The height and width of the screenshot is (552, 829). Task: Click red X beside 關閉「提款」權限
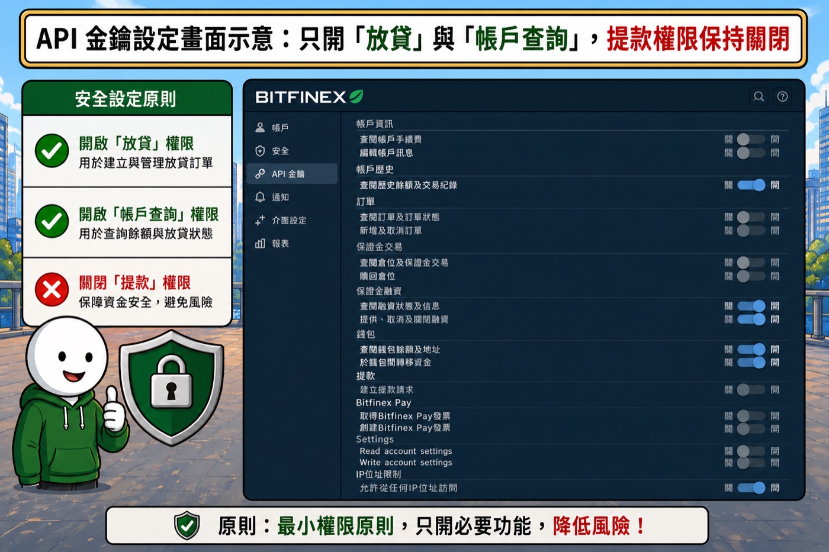coord(52,290)
